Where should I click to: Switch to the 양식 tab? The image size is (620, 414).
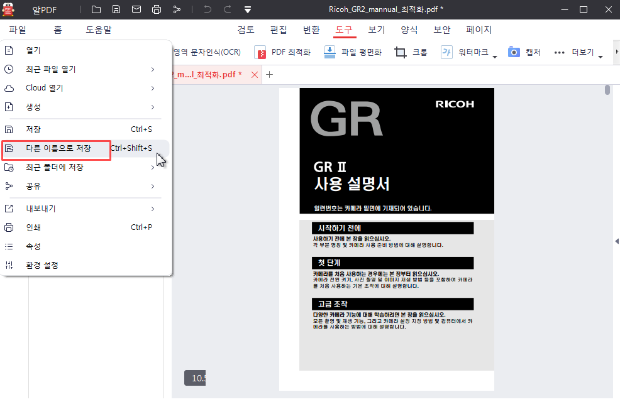tap(409, 30)
